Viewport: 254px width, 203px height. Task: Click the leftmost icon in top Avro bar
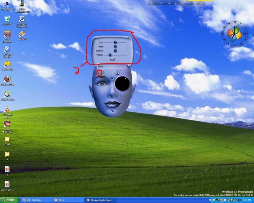[152, 3]
